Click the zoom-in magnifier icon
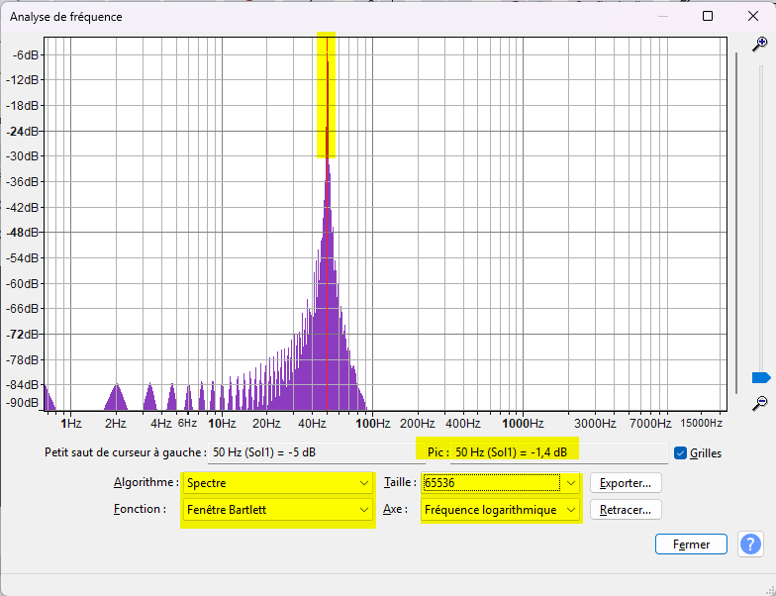Screen dimensions: 776x596 click(x=759, y=44)
